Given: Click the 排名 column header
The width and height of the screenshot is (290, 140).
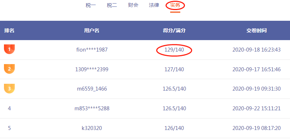Looking at the screenshot, I should [9, 30].
